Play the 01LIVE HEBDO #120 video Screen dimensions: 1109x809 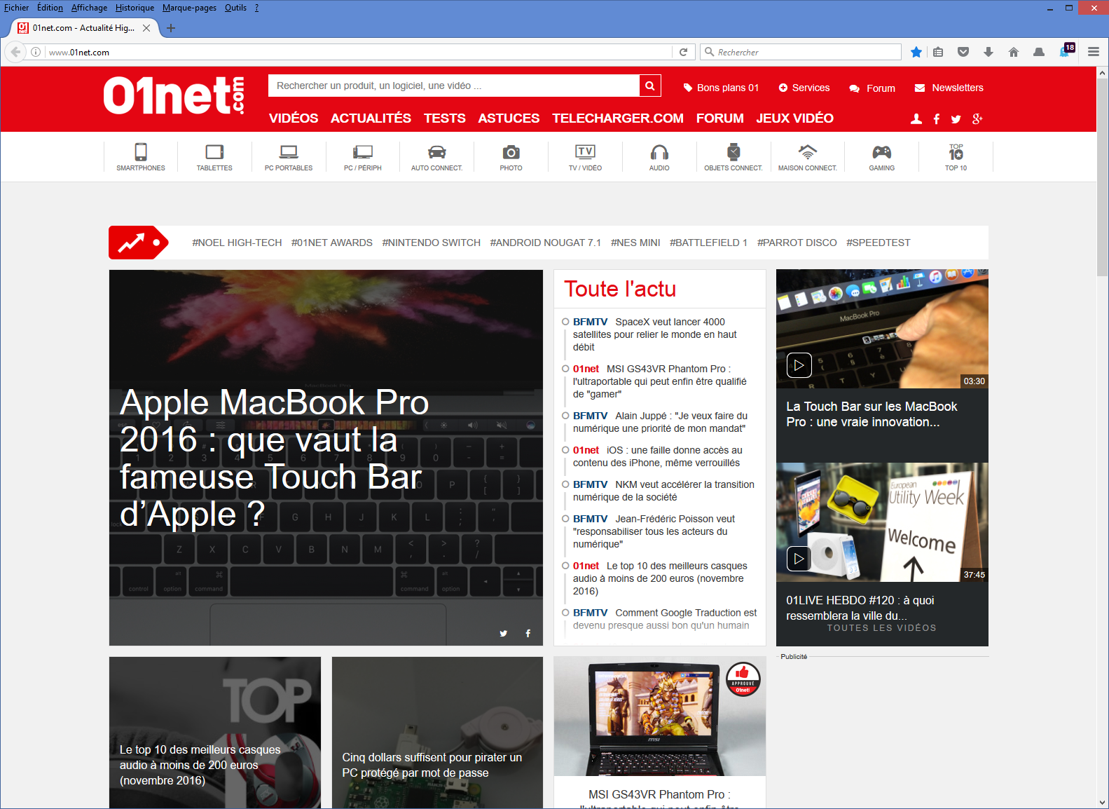799,559
